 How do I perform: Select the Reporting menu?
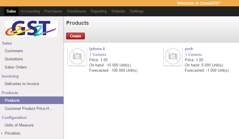(99, 11)
